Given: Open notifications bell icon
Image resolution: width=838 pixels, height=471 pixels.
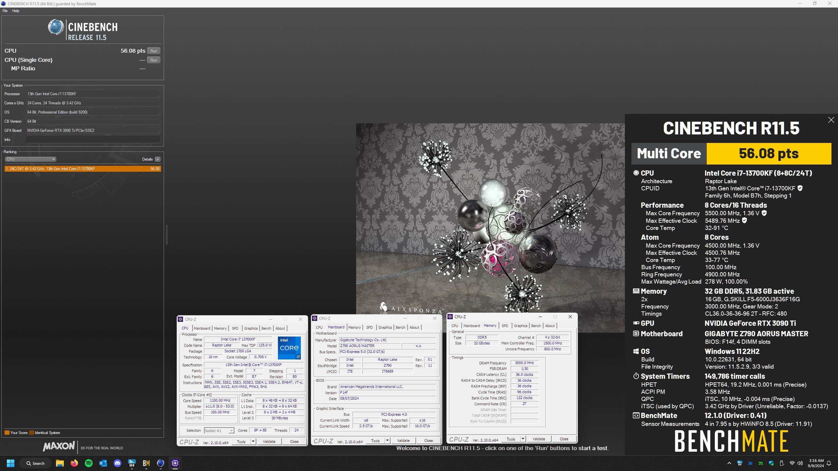Looking at the screenshot, I should (x=829, y=463).
